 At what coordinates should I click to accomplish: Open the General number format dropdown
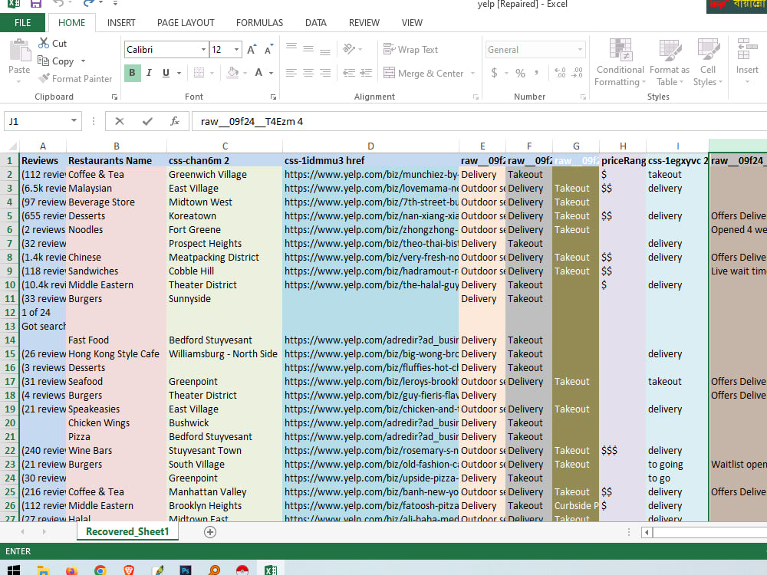point(580,49)
